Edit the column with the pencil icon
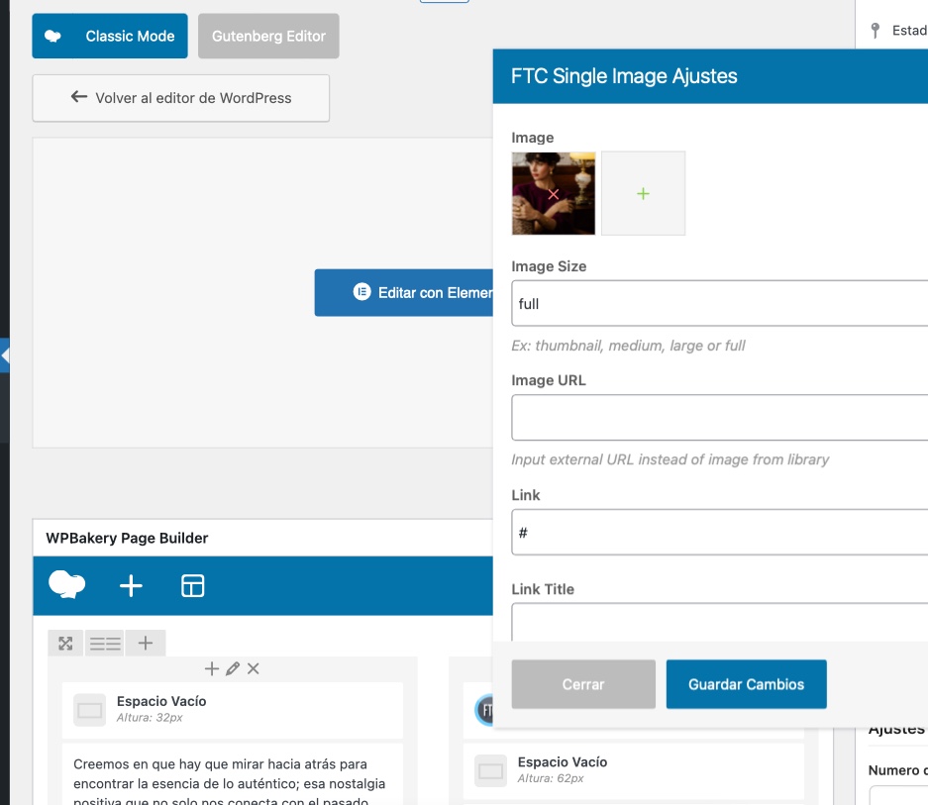This screenshot has height=805, width=928. pyautogui.click(x=233, y=669)
